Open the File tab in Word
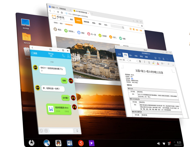 [120, 54]
